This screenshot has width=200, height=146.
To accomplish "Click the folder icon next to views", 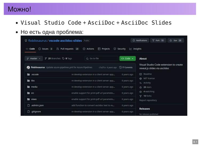I will 29,99.
